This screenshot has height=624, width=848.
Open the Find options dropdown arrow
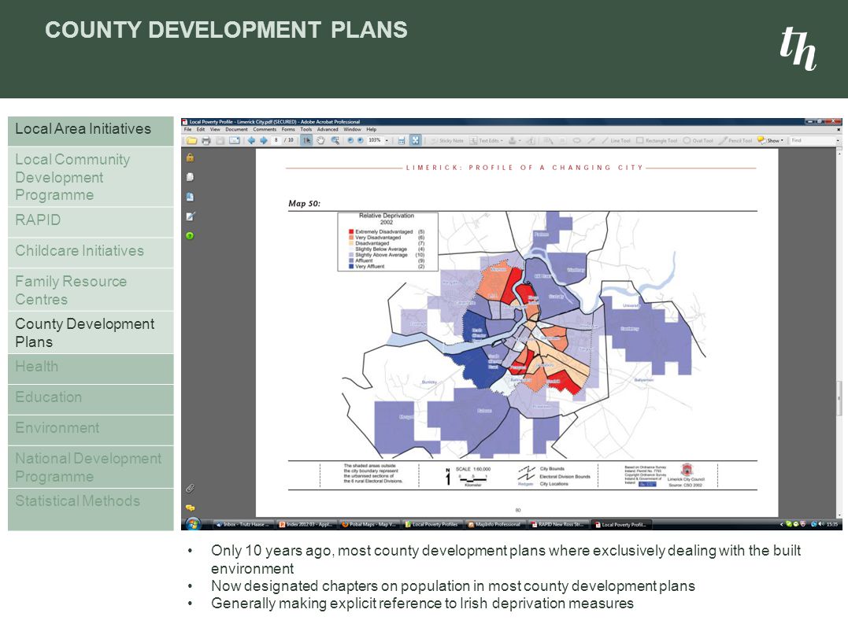(x=838, y=141)
